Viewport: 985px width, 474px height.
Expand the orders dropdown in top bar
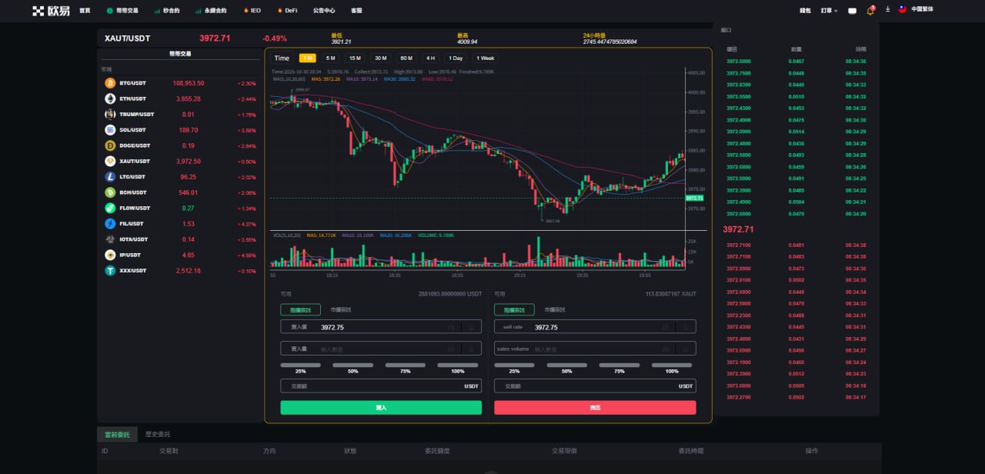(x=830, y=11)
